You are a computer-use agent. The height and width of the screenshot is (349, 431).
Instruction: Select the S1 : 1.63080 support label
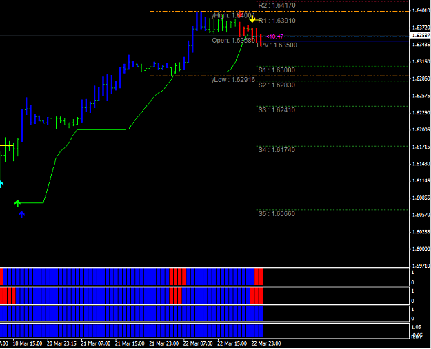click(277, 70)
